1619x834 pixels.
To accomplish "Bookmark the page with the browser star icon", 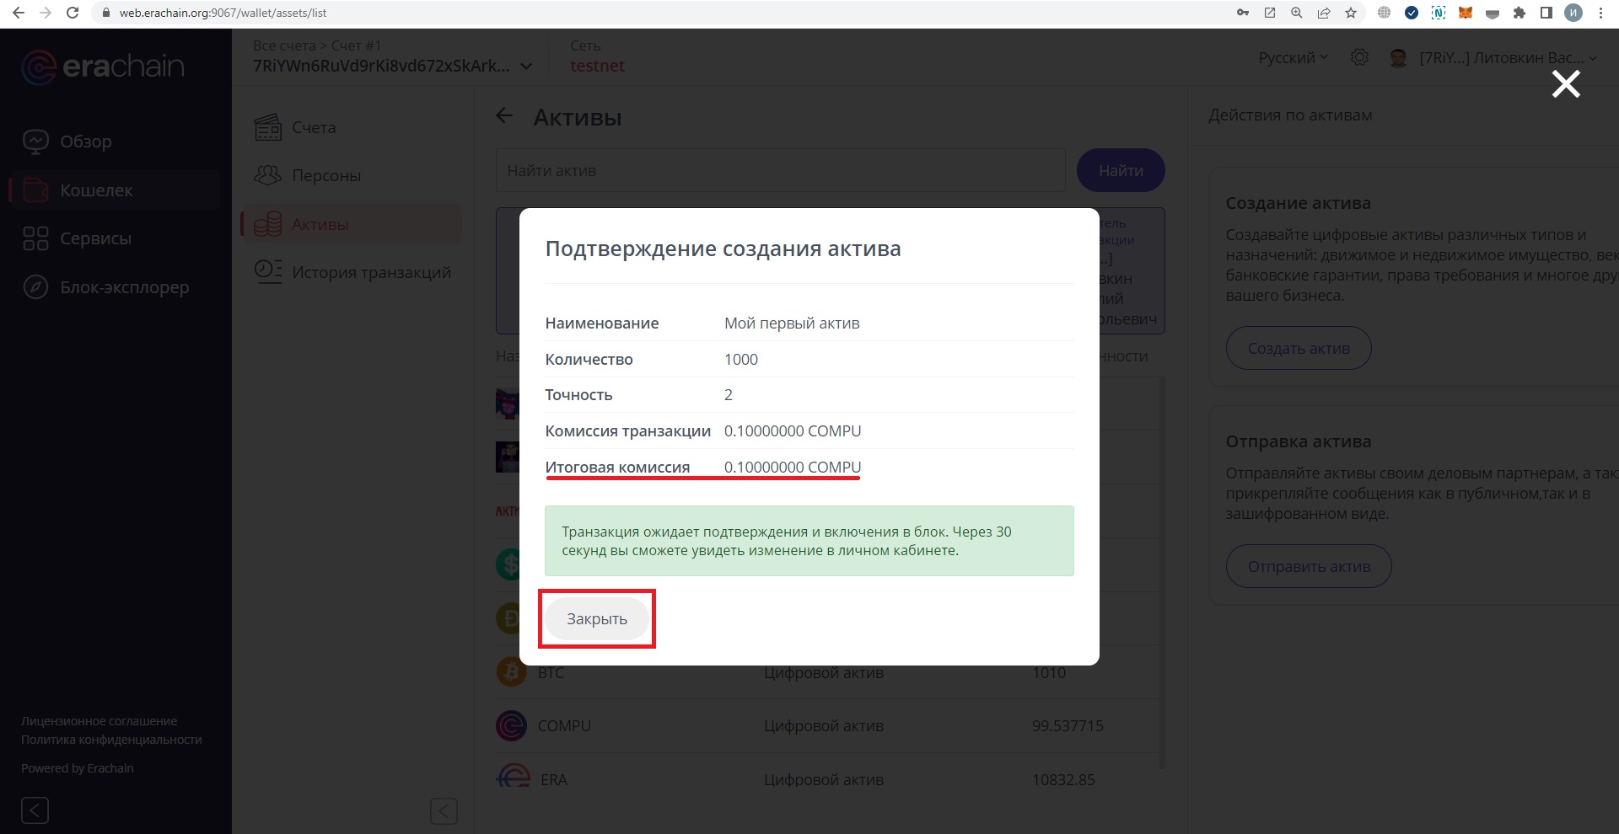I will pos(1351,13).
